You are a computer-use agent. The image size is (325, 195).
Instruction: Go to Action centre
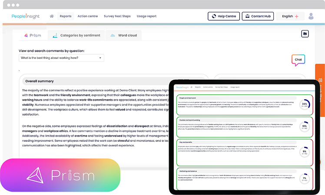point(87,16)
